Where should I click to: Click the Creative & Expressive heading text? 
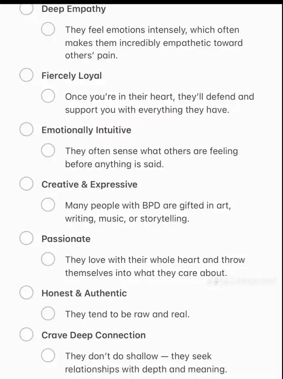click(89, 184)
